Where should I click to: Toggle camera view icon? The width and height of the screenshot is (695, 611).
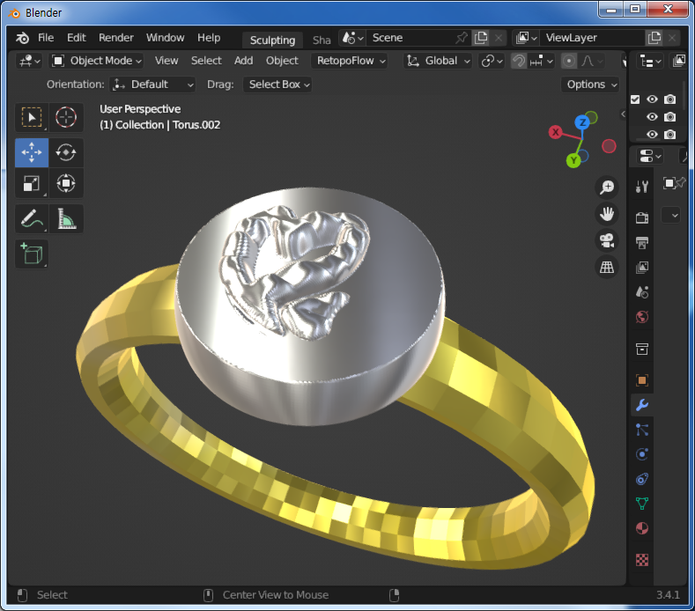[607, 240]
